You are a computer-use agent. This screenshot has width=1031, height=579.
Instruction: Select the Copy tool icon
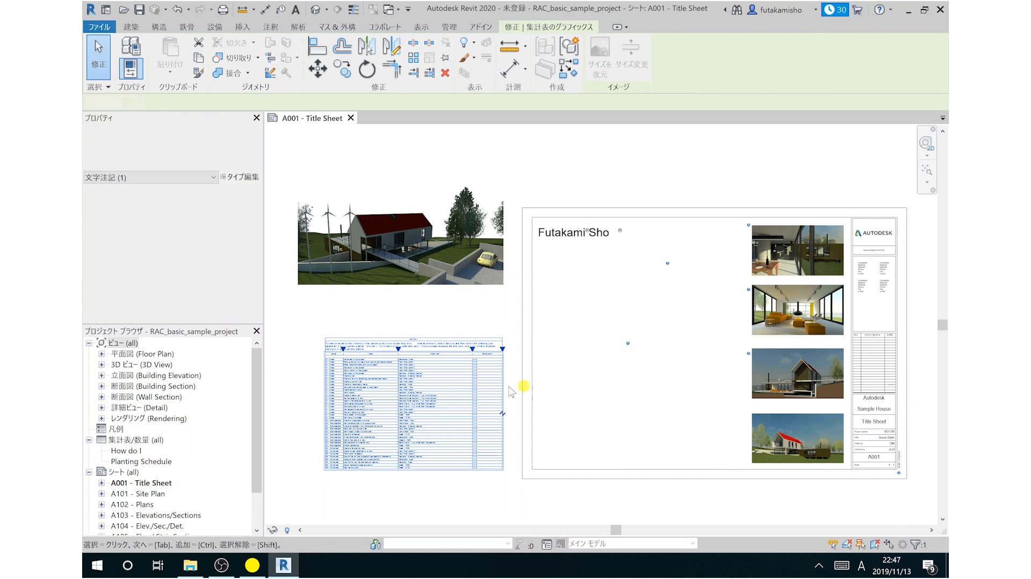[342, 69]
